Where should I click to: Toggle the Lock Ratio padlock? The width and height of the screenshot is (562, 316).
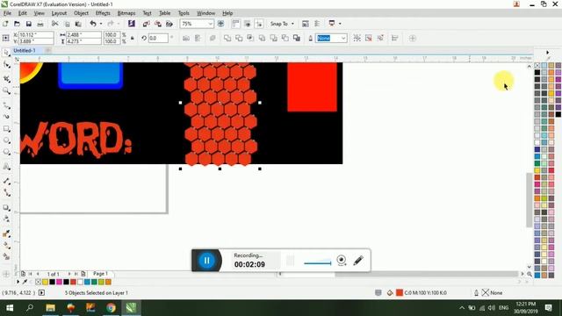133,38
